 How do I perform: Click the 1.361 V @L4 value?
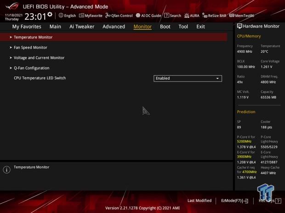pos(246,178)
